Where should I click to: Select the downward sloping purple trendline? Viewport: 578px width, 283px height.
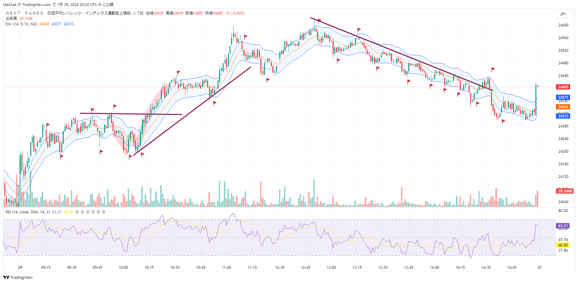[x=400, y=54]
